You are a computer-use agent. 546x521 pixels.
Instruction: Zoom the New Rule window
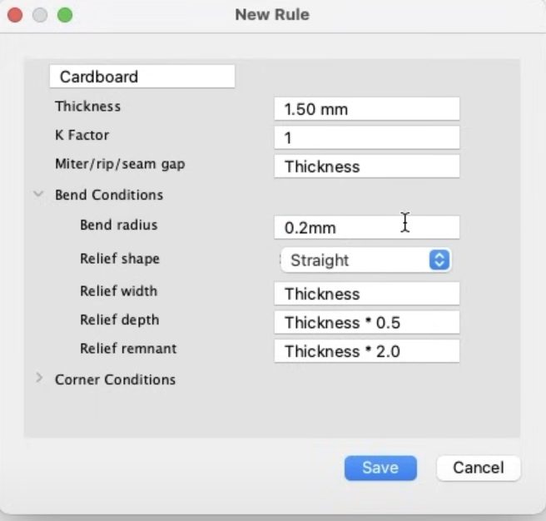[64, 15]
